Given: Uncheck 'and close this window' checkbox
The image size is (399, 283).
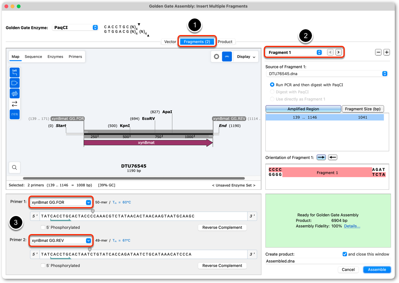Looking at the screenshot, I should (x=345, y=254).
